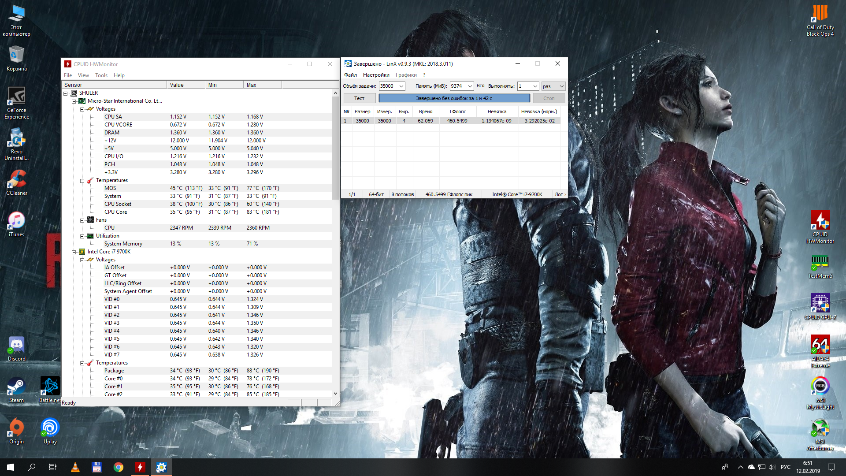Image resolution: width=846 pixels, height=476 pixels.
Task: Open the CPUID CPU-Z desktop icon
Action: click(820, 304)
